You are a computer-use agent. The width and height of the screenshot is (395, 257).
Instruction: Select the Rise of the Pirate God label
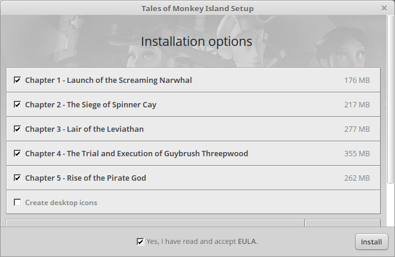click(x=86, y=178)
